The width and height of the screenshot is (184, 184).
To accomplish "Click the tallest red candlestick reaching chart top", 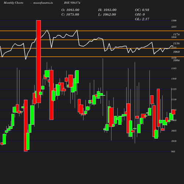I will (x=39, y=61).
